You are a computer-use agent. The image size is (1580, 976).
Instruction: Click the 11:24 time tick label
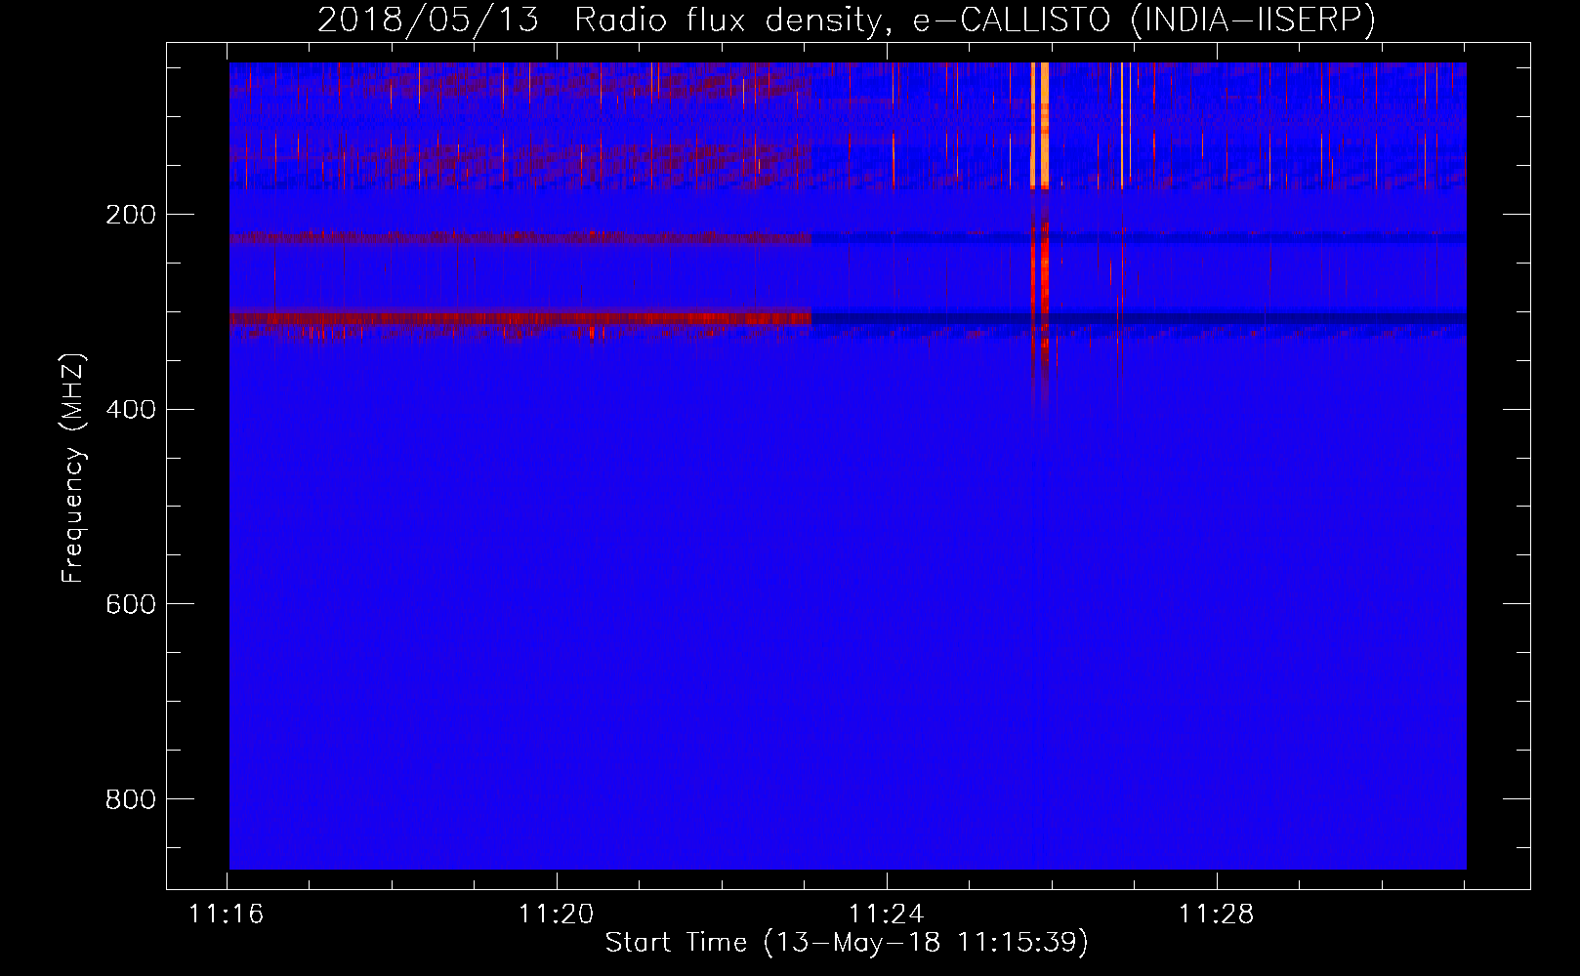[887, 915]
